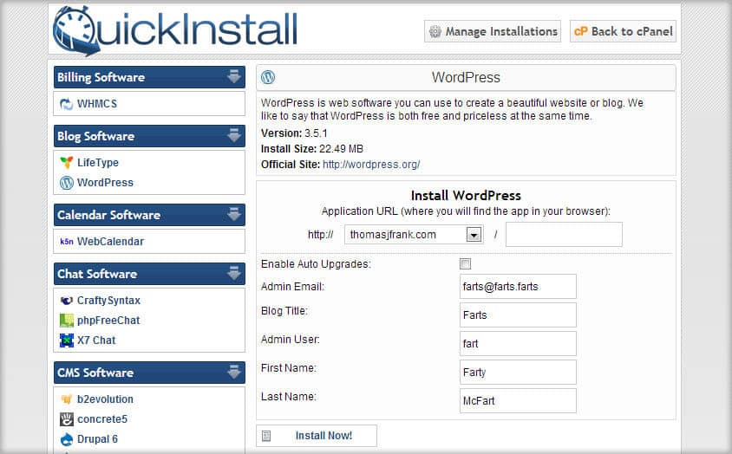Click the WebCalendar icon in Calendar Software

click(x=67, y=242)
